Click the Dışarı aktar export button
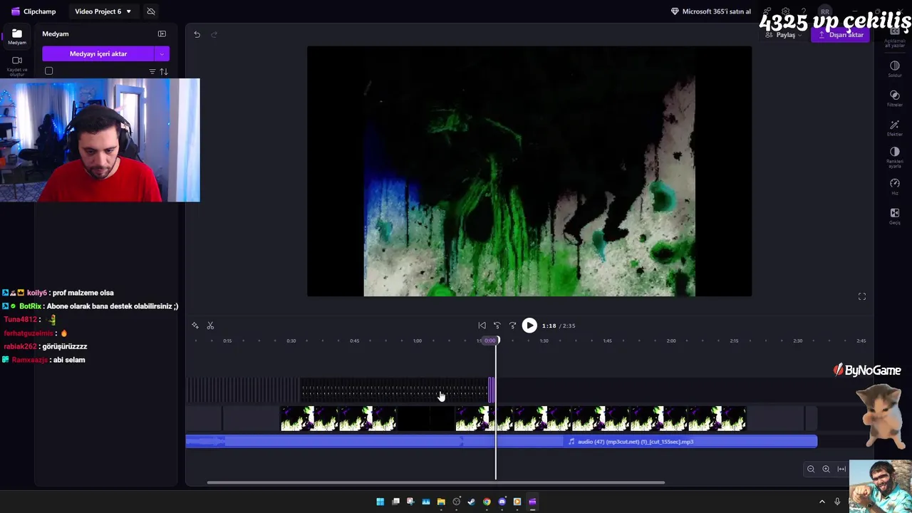Screen dimensions: 912x513 pyautogui.click(x=841, y=34)
